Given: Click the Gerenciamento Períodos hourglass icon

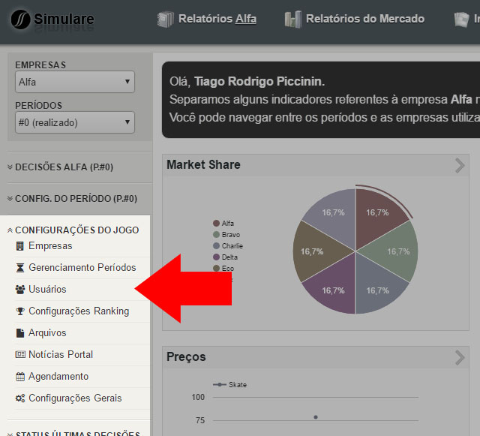Looking at the screenshot, I should coord(20,268).
